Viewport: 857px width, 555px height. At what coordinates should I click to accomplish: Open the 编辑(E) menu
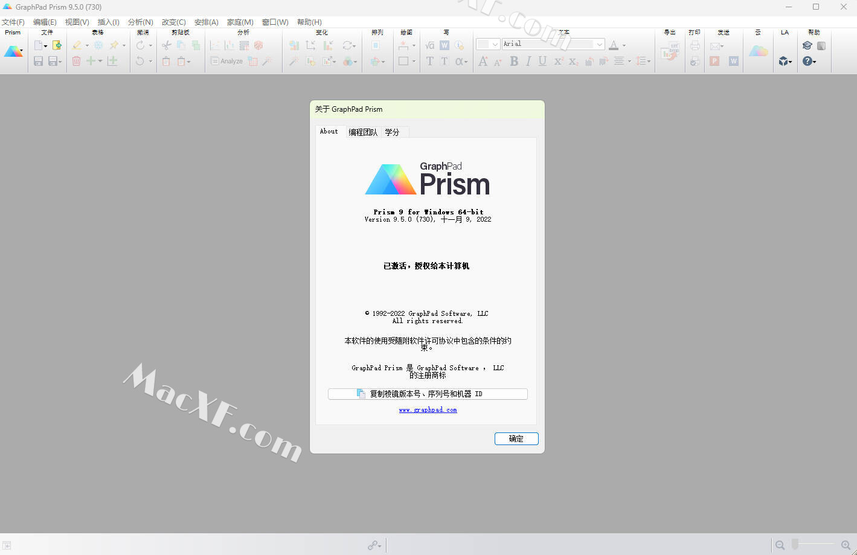(45, 22)
